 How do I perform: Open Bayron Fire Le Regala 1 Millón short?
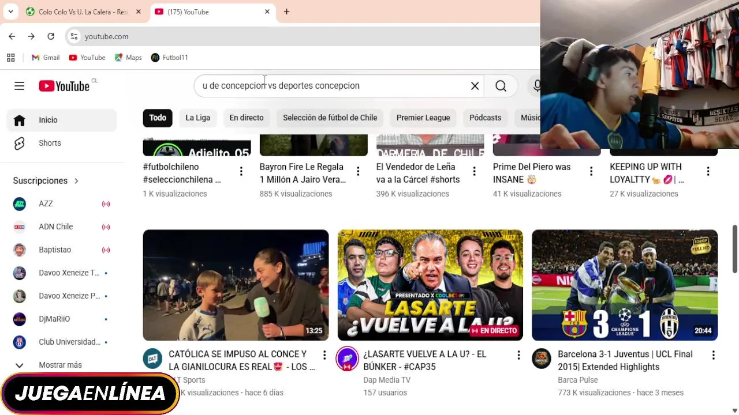(x=303, y=173)
